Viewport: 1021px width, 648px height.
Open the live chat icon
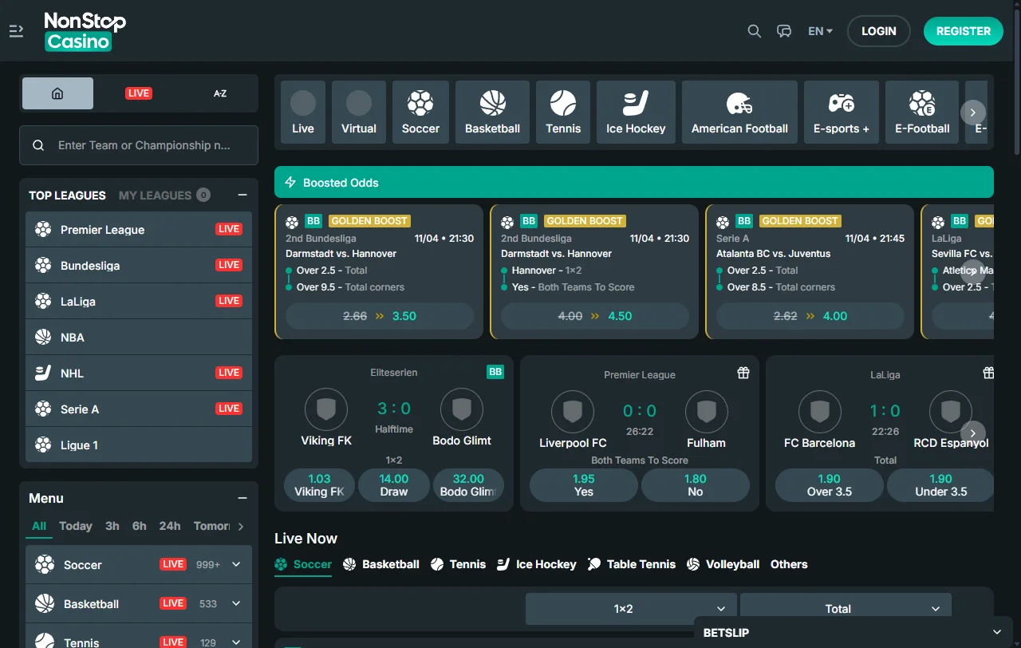(784, 31)
